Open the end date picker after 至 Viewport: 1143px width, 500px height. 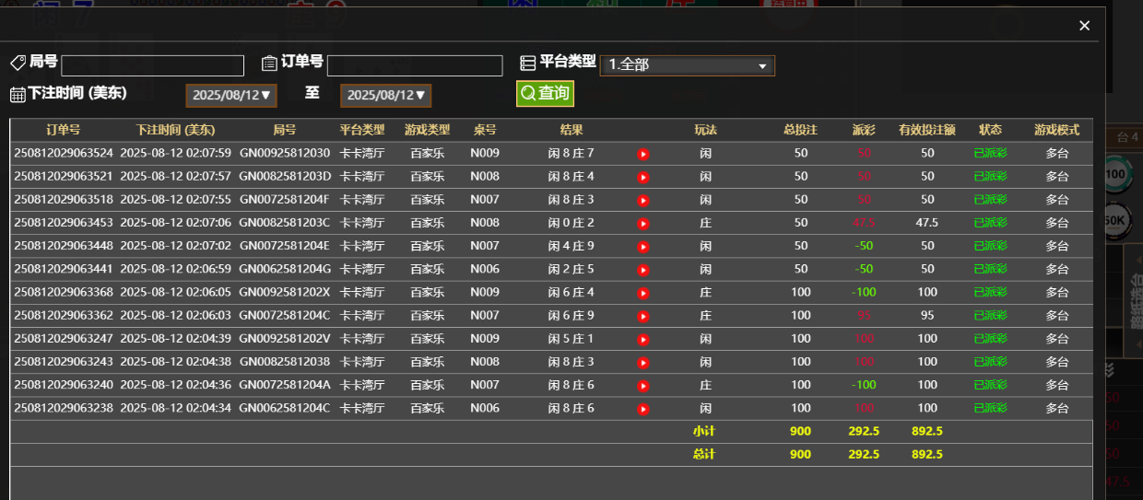(385, 95)
